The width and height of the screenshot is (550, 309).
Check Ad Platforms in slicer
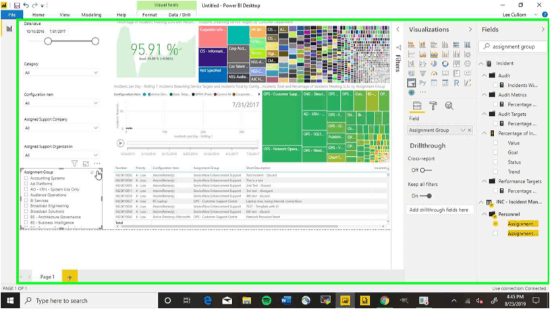(x=26, y=184)
